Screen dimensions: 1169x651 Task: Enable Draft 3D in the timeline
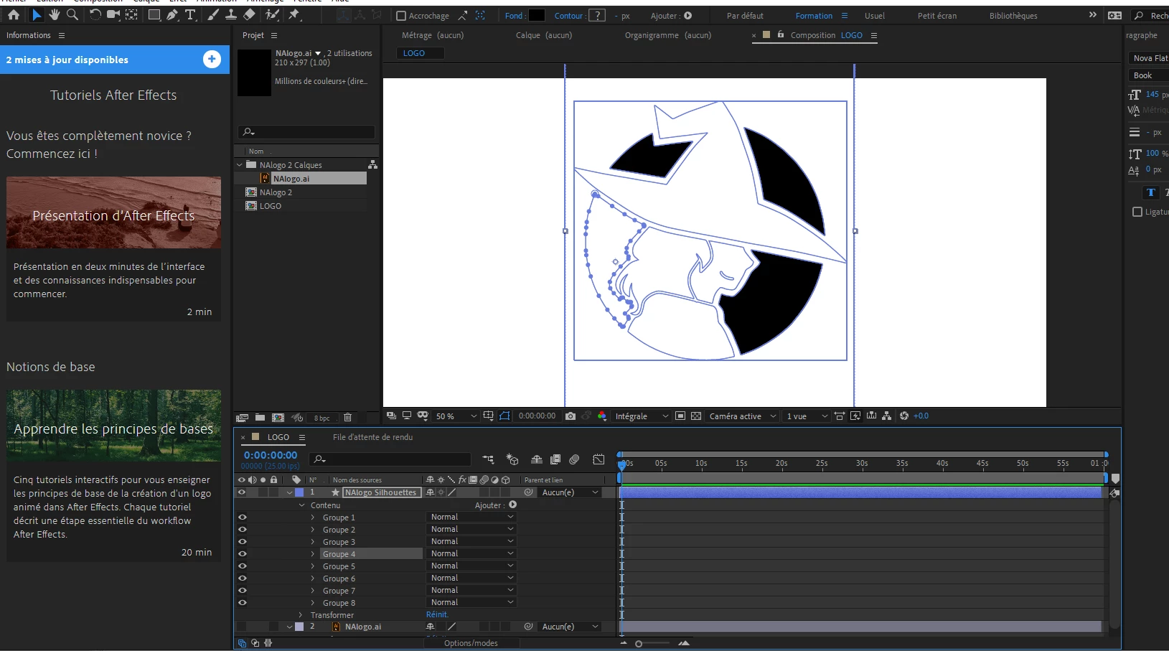tap(512, 459)
